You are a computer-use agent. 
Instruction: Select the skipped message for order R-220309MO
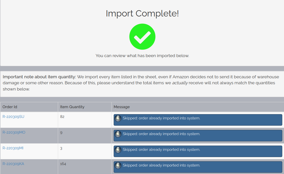coord(161,134)
